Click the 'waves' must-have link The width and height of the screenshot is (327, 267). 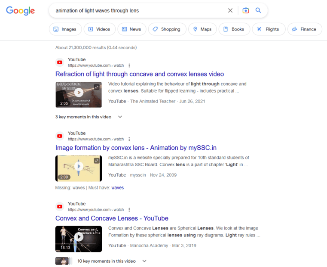117,188
